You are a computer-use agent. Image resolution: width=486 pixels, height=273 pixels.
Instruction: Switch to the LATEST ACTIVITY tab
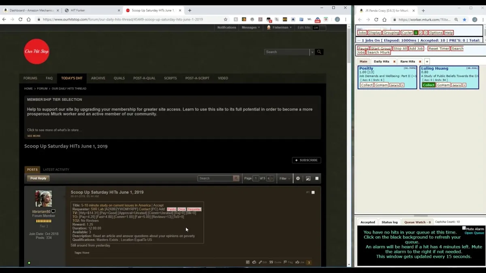tap(56, 169)
